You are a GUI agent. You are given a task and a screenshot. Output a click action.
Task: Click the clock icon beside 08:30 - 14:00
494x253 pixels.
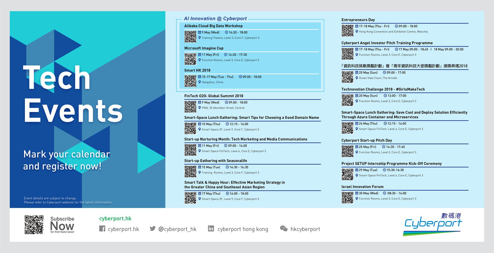click(x=385, y=193)
